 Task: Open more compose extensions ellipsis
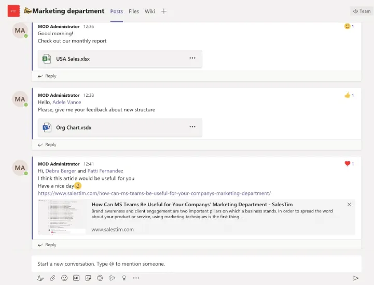click(136, 278)
